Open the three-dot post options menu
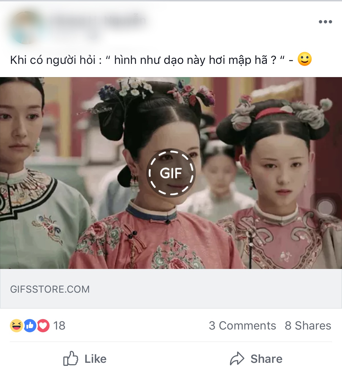 (325, 22)
